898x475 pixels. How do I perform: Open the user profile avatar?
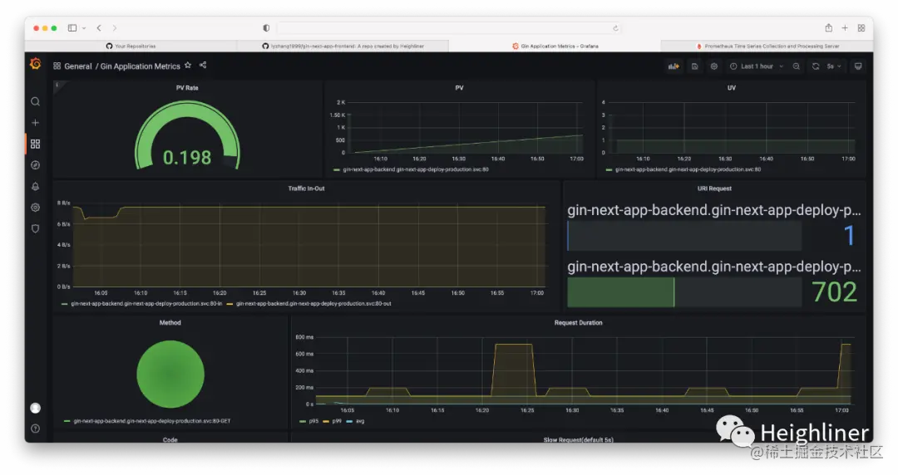coord(36,408)
